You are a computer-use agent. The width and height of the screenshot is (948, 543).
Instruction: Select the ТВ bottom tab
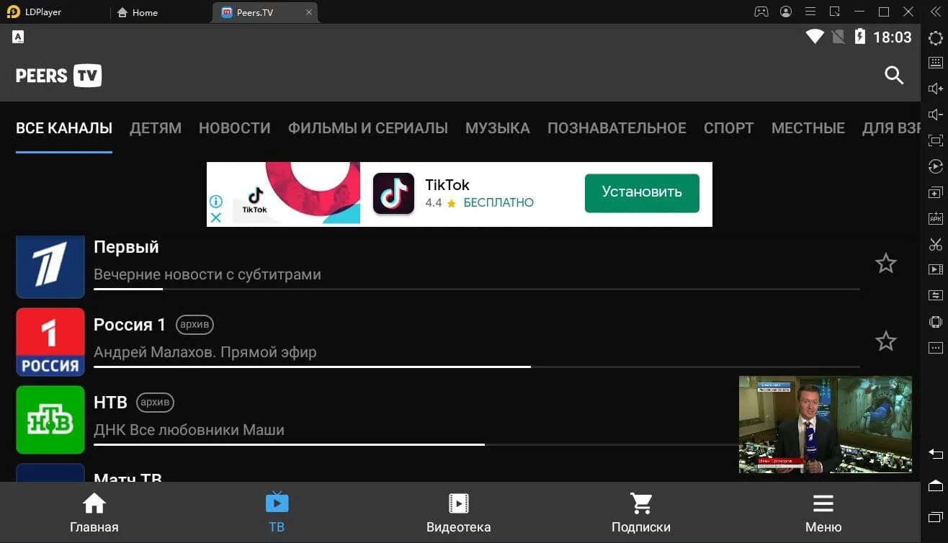coord(277,513)
